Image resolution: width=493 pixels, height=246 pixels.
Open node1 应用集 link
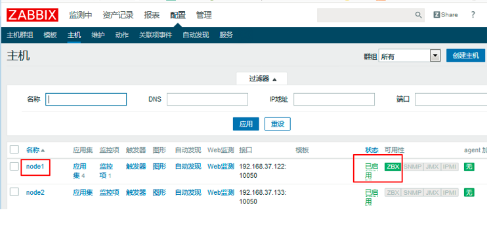(x=79, y=171)
